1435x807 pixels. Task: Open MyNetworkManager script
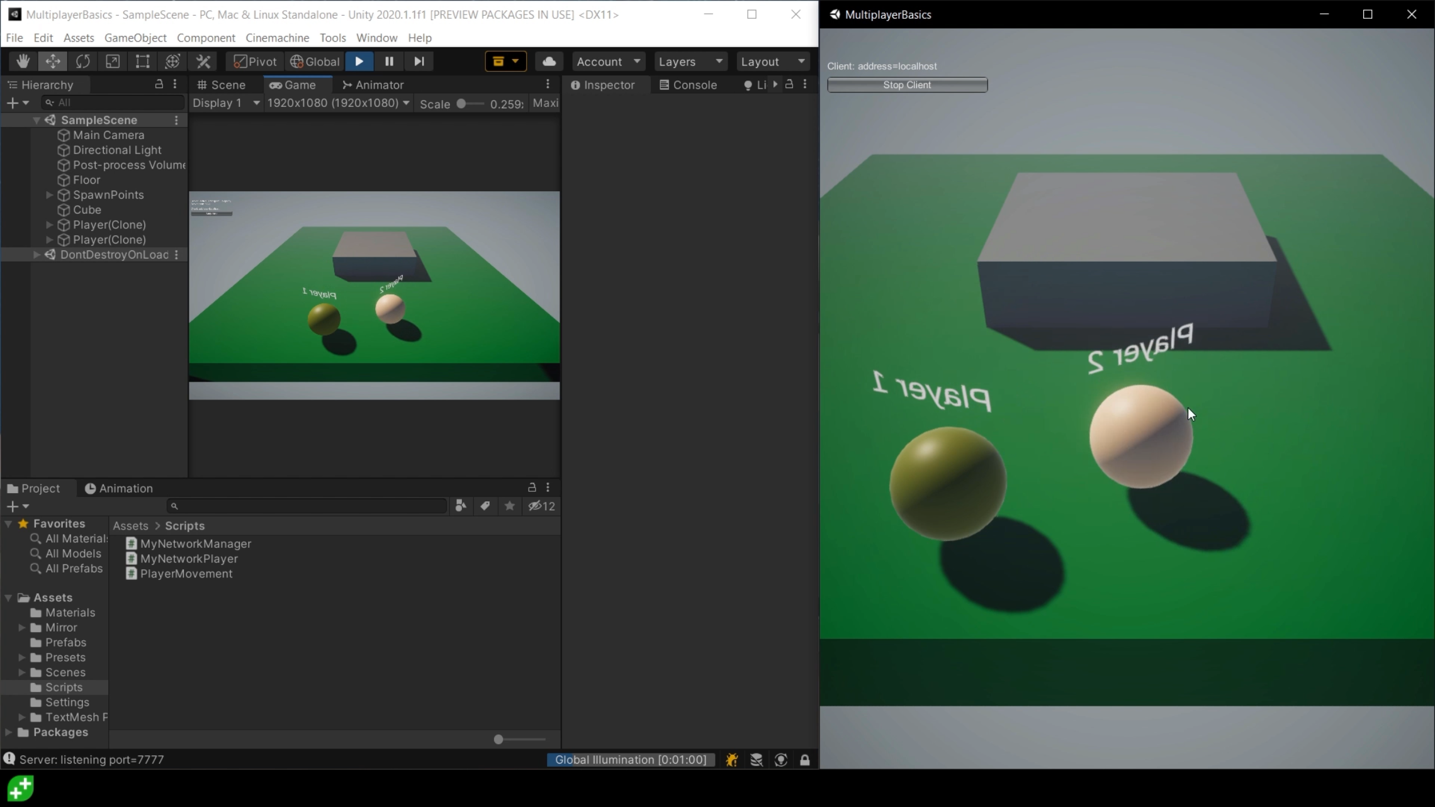(x=195, y=543)
